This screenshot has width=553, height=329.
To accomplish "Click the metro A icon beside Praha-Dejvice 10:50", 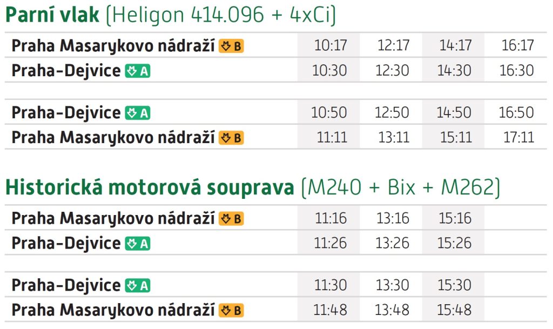I will 138,113.
